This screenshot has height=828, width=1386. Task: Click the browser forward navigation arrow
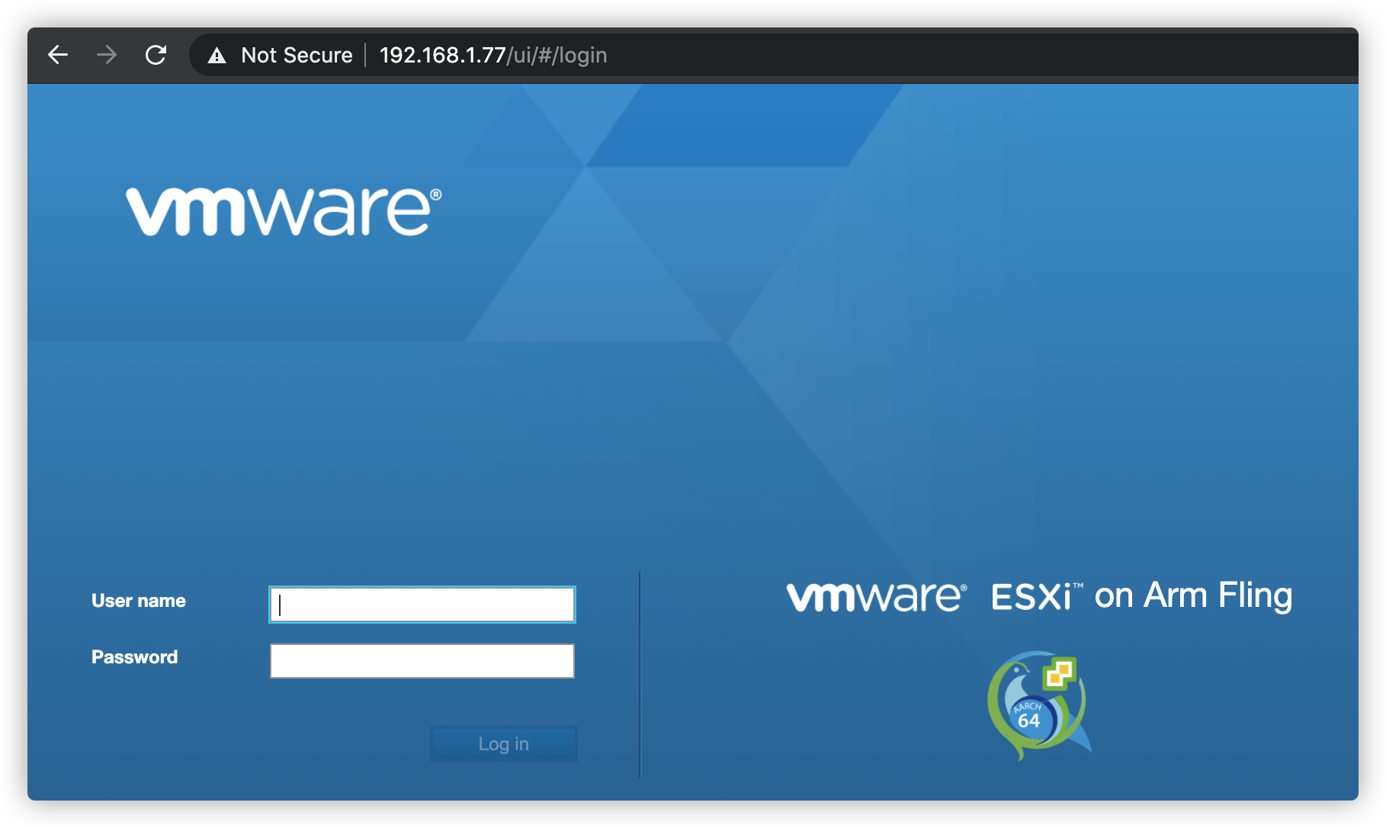coord(107,54)
